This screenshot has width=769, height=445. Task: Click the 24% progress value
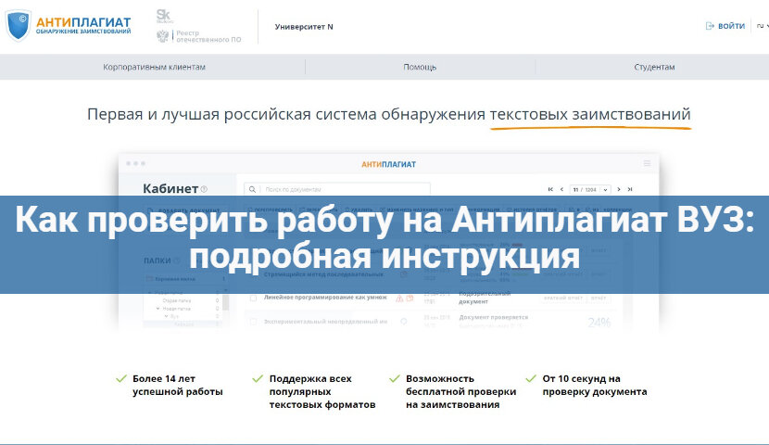pos(599,323)
